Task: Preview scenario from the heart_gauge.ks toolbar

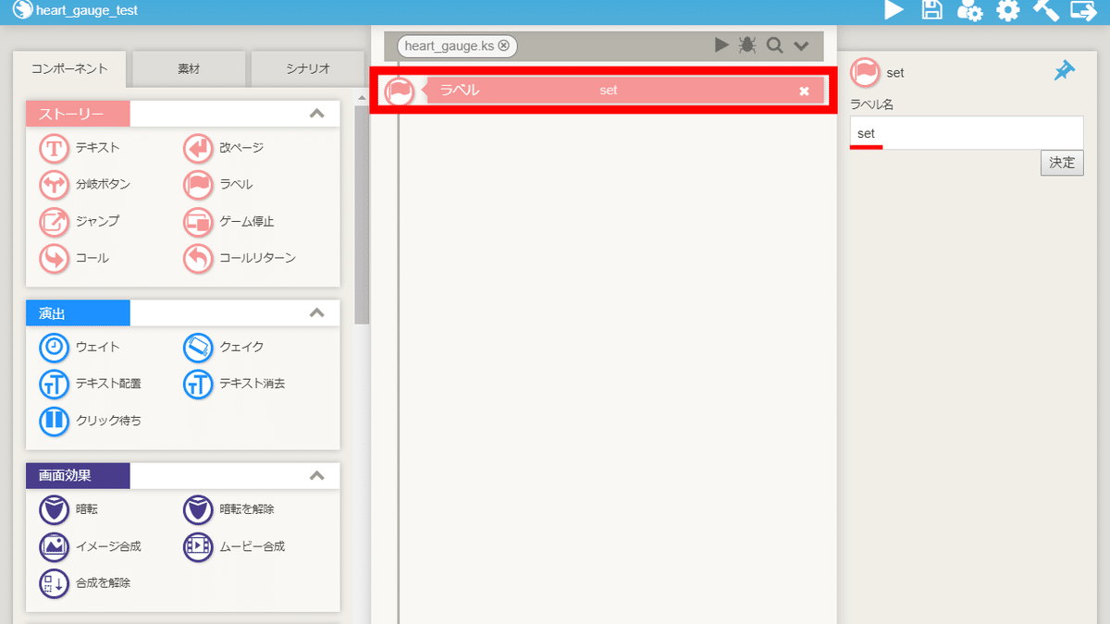Action: [721, 45]
